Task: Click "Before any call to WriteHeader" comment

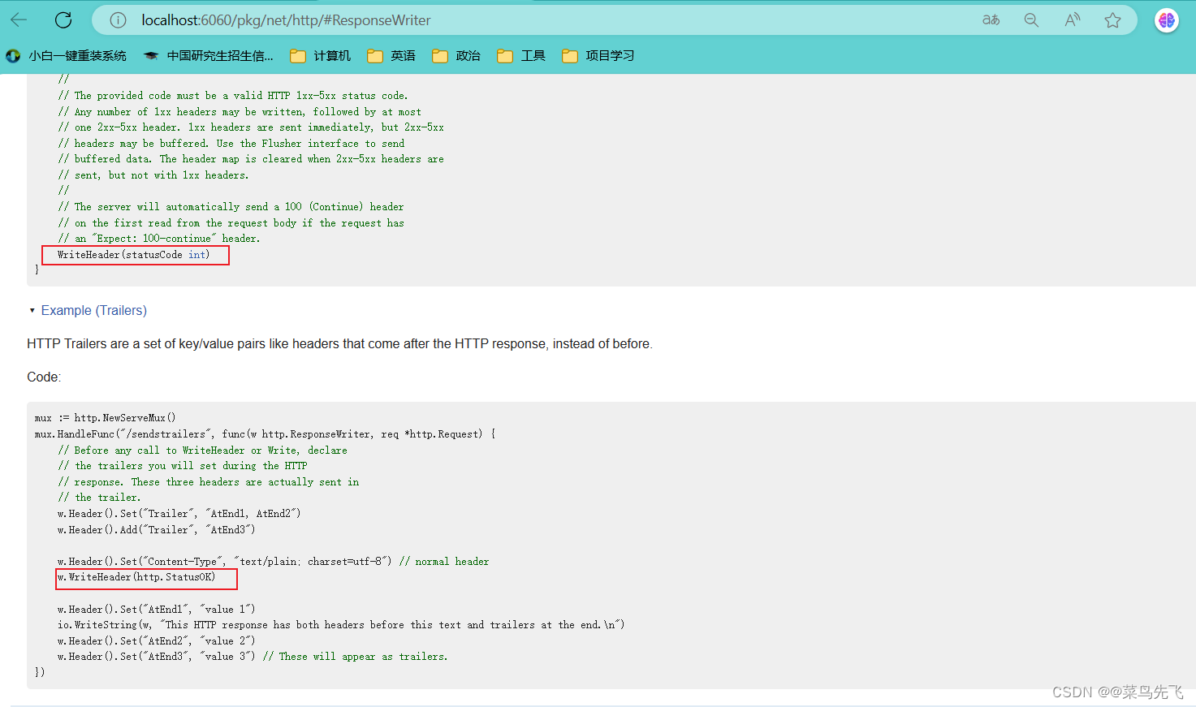Action: tap(203, 450)
